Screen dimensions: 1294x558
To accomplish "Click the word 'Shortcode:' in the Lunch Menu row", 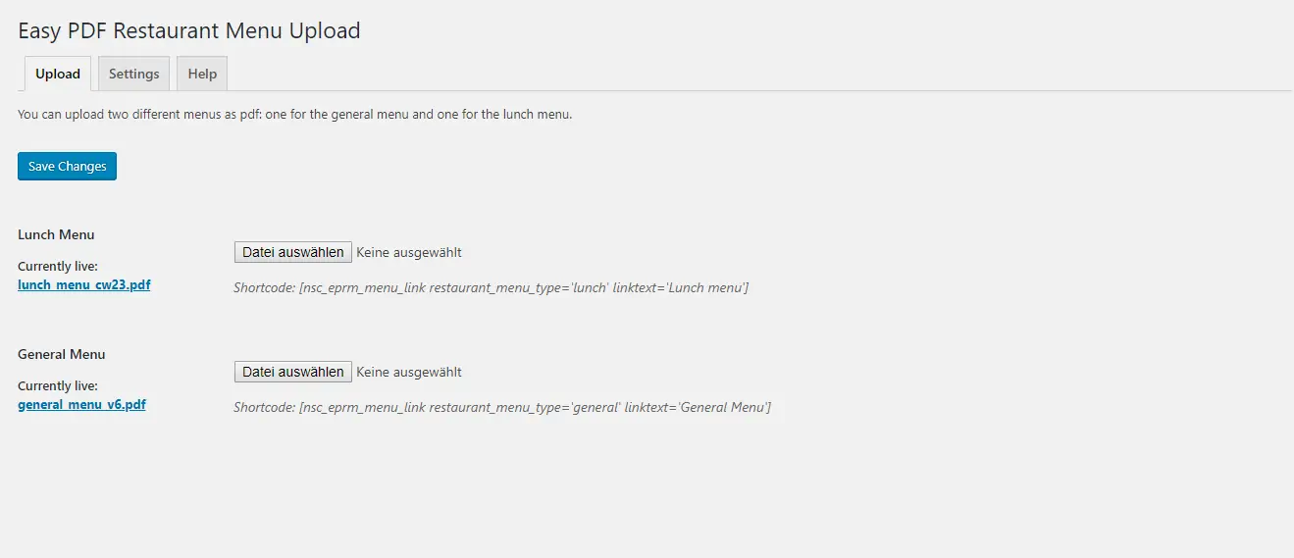I will coord(264,287).
